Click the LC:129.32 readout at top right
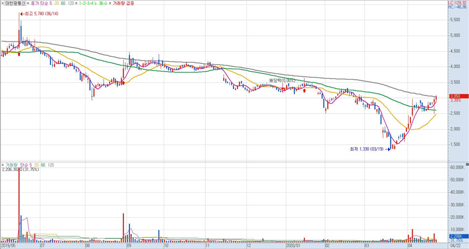This screenshot has width=469, height=249. (456, 3)
